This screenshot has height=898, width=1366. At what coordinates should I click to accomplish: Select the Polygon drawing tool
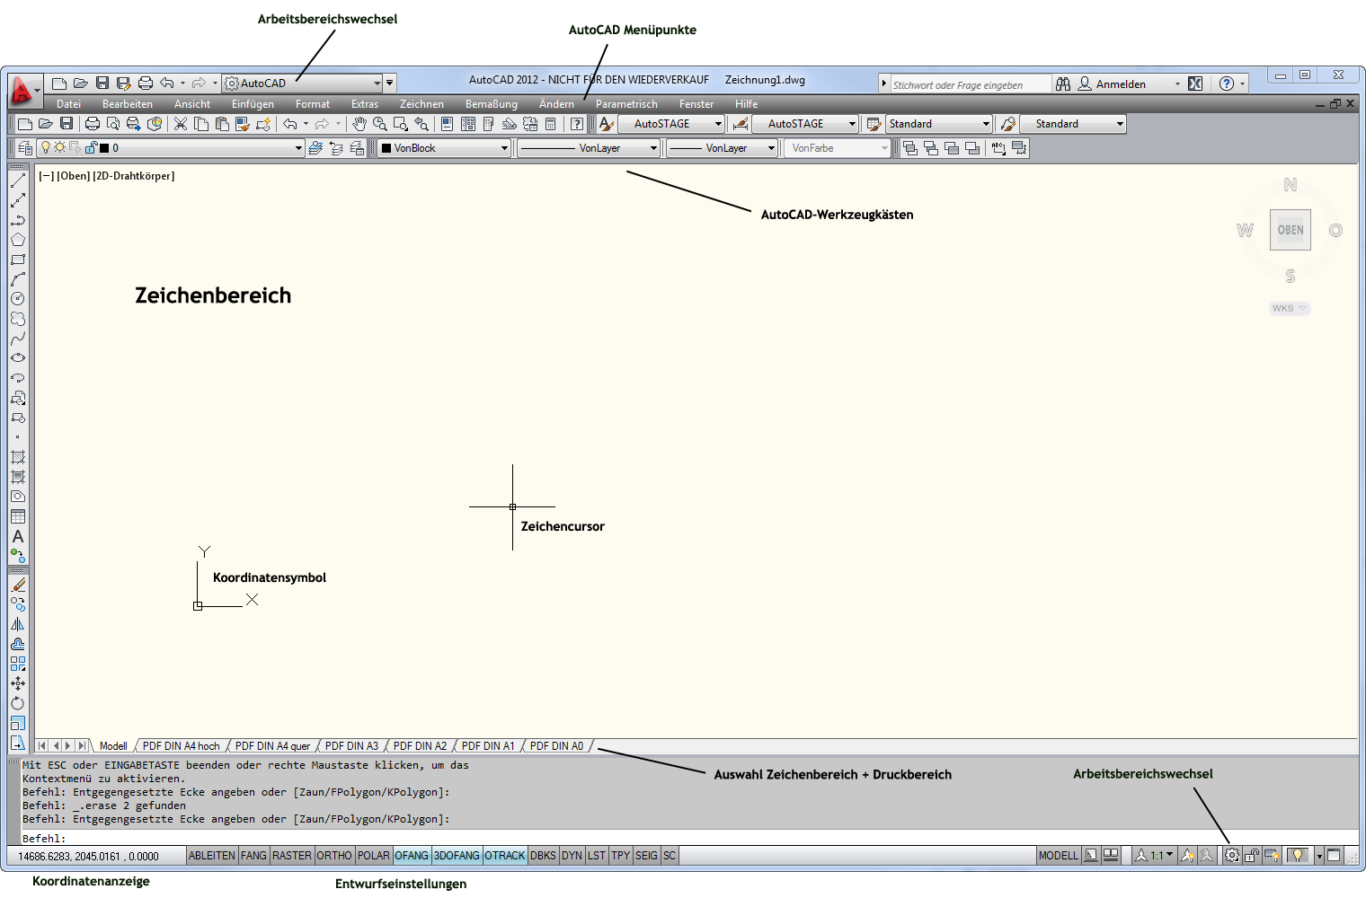pyautogui.click(x=18, y=240)
